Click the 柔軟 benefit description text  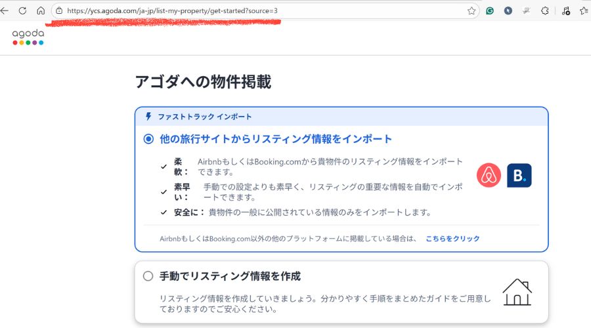point(330,167)
